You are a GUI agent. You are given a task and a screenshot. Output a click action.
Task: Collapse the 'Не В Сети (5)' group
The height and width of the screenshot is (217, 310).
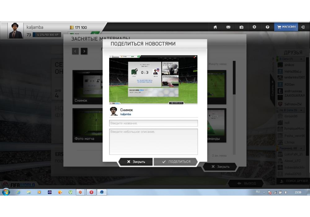[301, 110]
